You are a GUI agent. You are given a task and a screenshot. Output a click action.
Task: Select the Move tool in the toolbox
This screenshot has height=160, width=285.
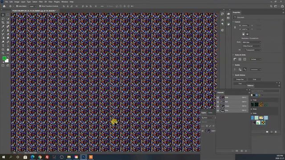point(3,15)
